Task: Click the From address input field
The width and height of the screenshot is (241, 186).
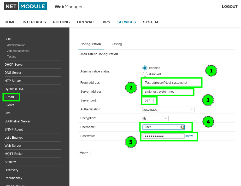Action: tap(171, 83)
